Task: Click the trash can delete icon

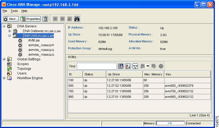Action: point(45,19)
